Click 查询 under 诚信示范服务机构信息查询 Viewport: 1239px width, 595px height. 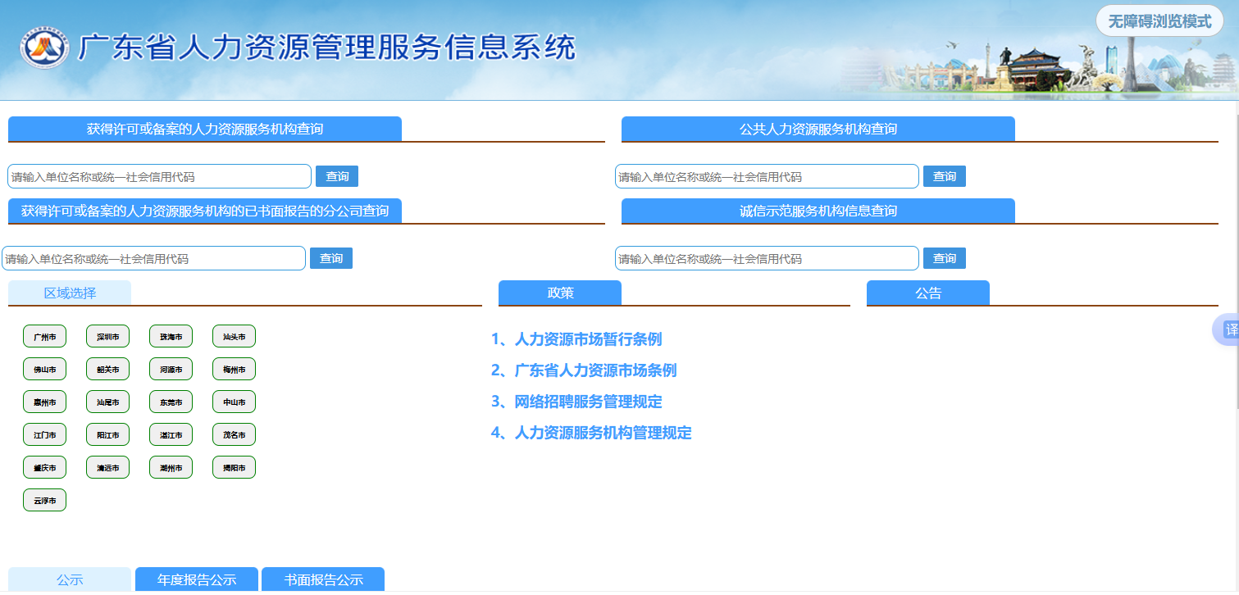pos(945,258)
